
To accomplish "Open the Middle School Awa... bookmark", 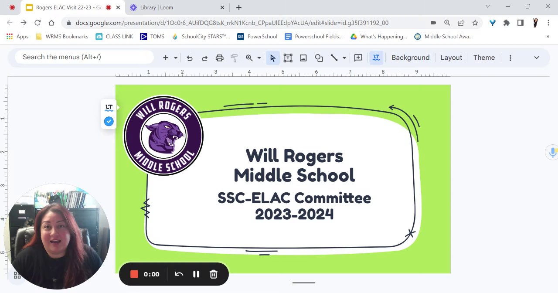I will (x=443, y=37).
